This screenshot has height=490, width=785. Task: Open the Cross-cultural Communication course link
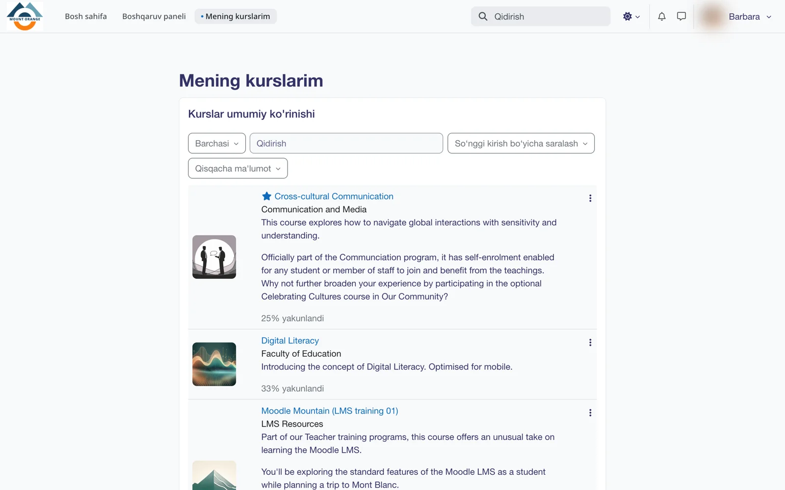click(334, 196)
